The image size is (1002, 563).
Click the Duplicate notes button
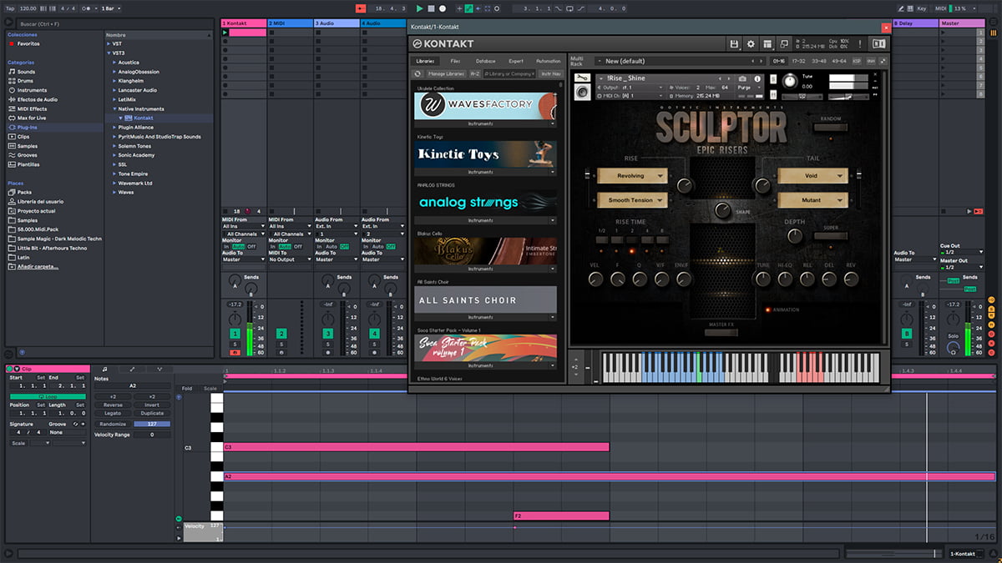pos(152,413)
